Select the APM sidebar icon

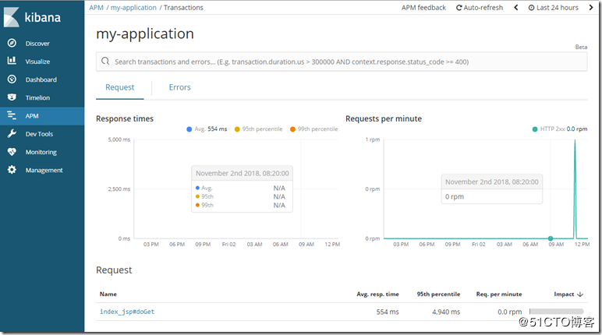tap(12, 115)
